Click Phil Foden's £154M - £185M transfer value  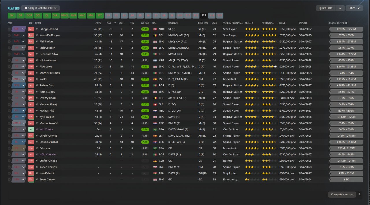[x=346, y=42]
